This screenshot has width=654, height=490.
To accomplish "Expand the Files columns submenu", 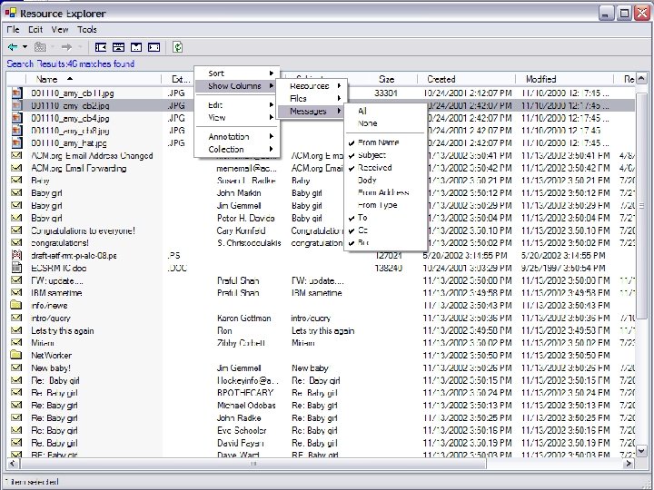I will [312, 98].
